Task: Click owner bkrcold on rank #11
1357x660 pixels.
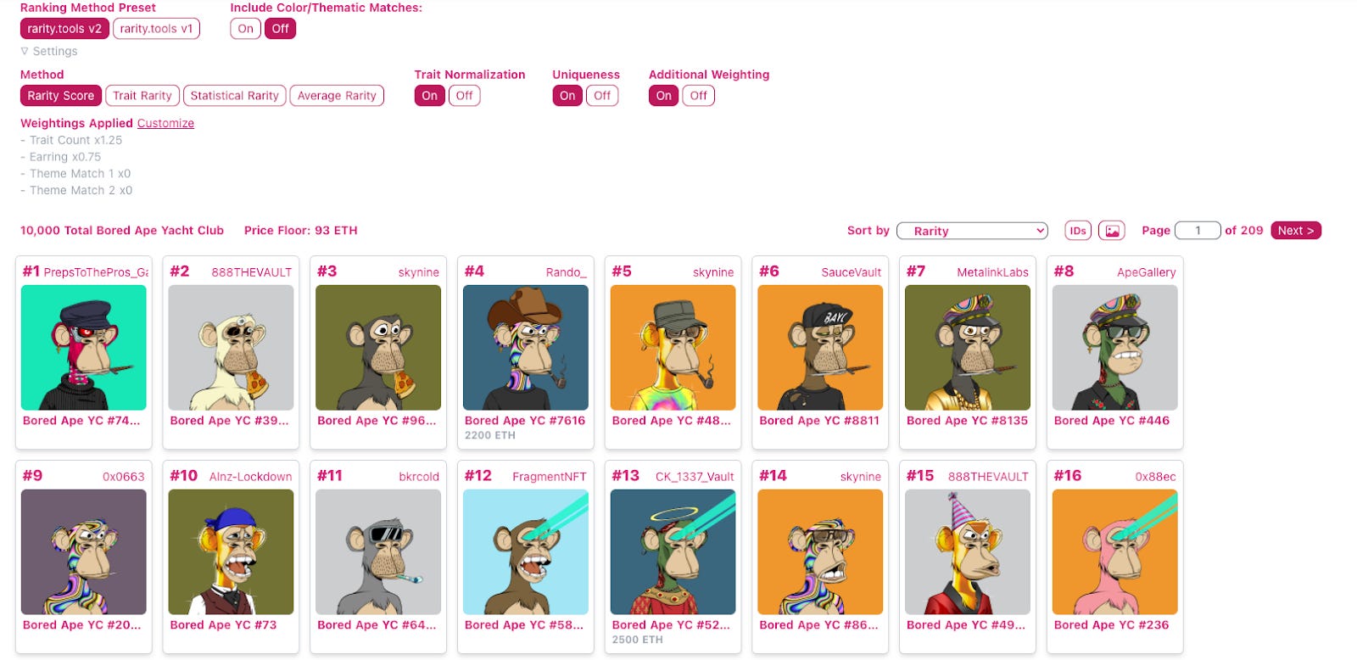Action: 419,477
